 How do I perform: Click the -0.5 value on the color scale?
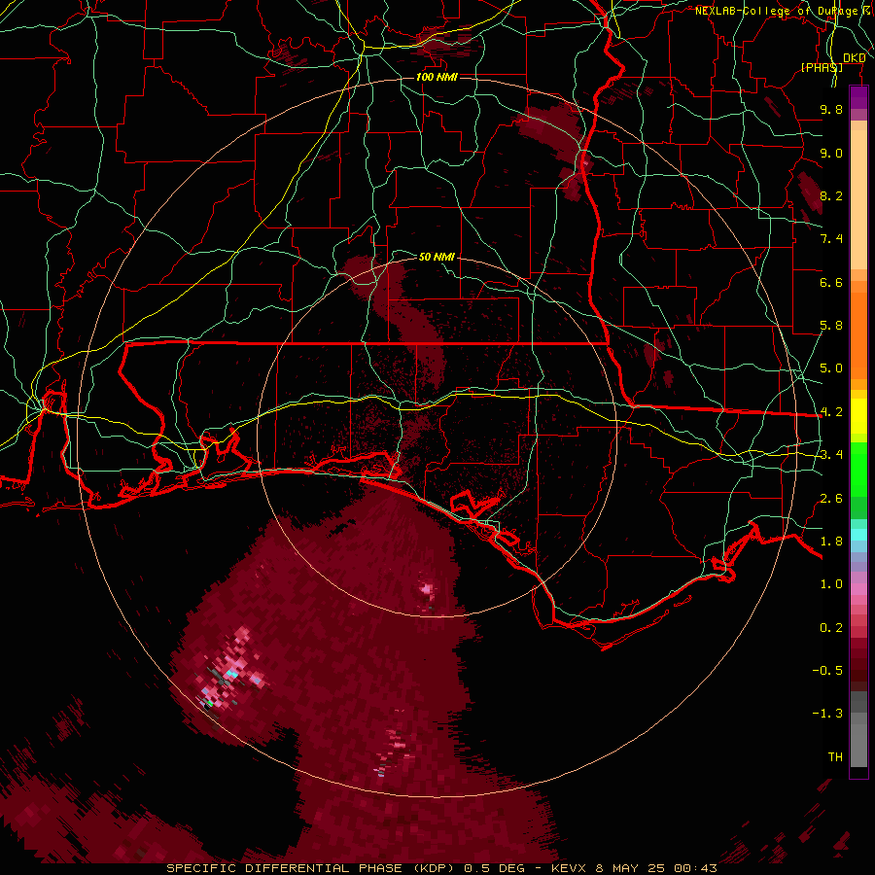pyautogui.click(x=827, y=671)
